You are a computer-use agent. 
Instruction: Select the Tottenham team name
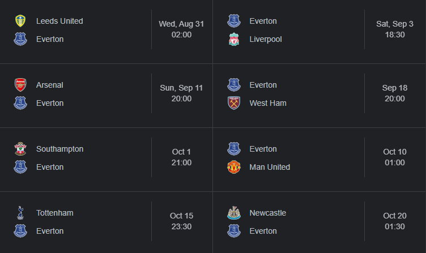(54, 213)
